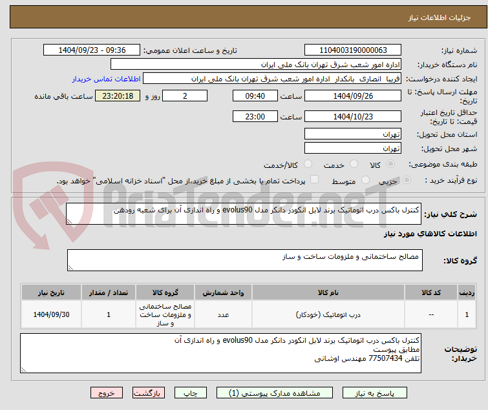The image size is (488, 410).
Task: Click the گروه کالا text area resize handle
Action: [70, 268]
